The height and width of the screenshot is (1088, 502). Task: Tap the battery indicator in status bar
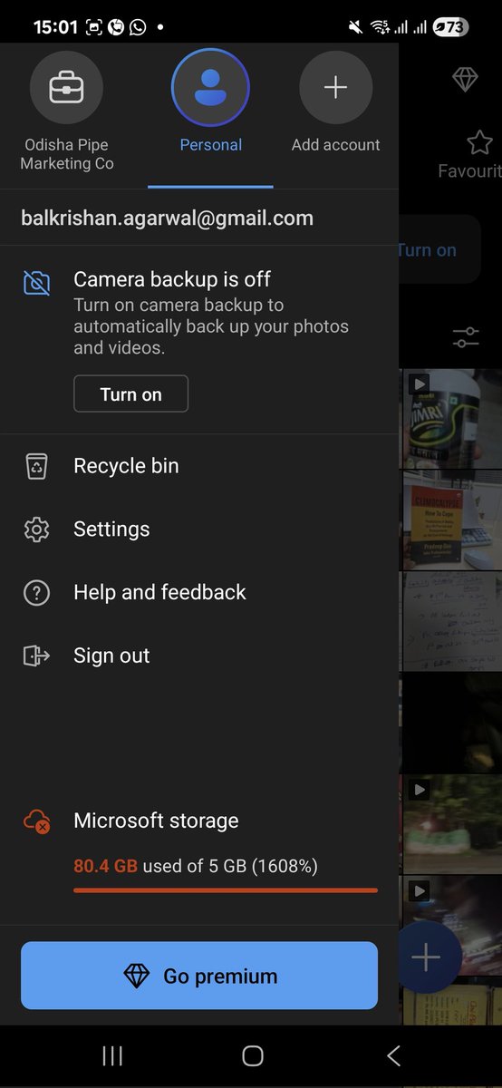coord(450,27)
